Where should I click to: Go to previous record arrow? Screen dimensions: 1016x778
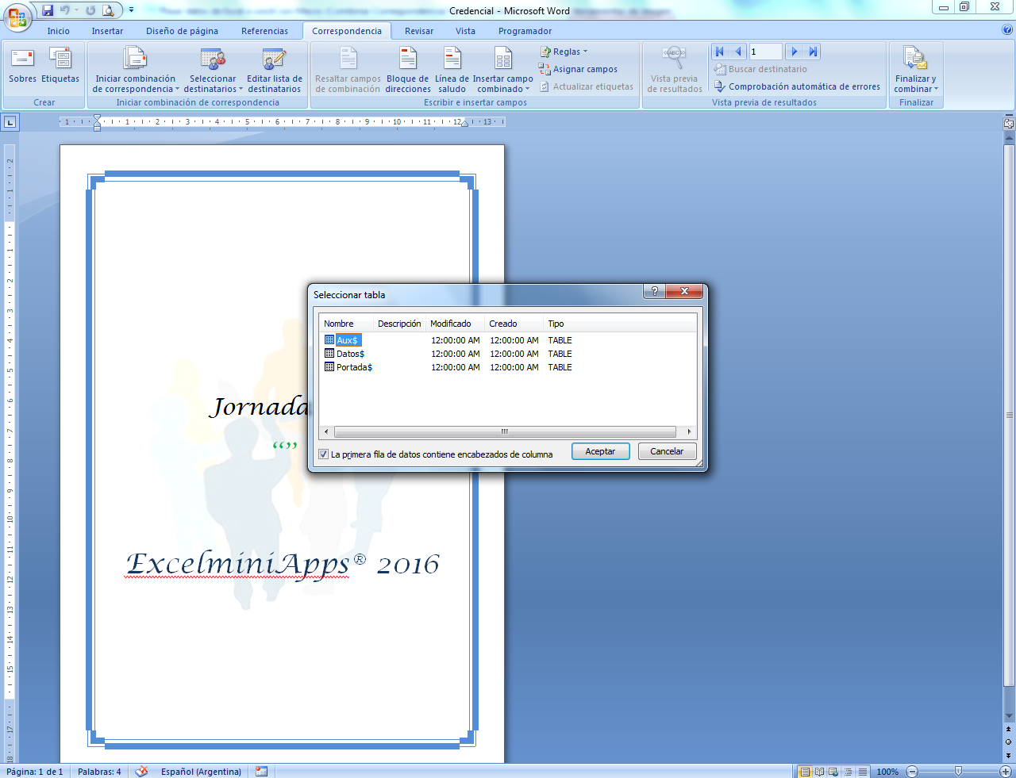pyautogui.click(x=738, y=52)
